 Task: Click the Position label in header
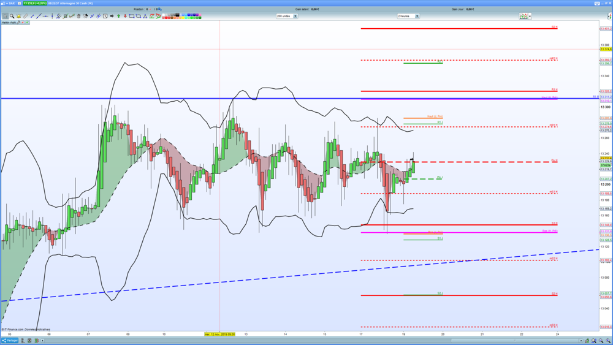(x=139, y=9)
